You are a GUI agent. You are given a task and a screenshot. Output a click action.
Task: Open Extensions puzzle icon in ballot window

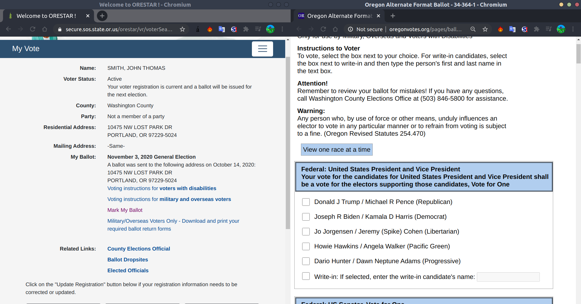(x=536, y=29)
